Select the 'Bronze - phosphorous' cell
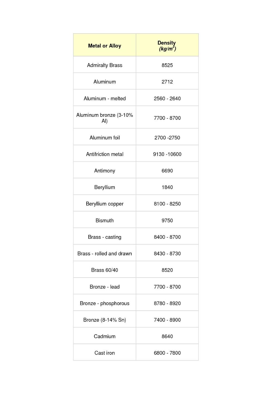This screenshot has height=397, width=272. (105, 303)
